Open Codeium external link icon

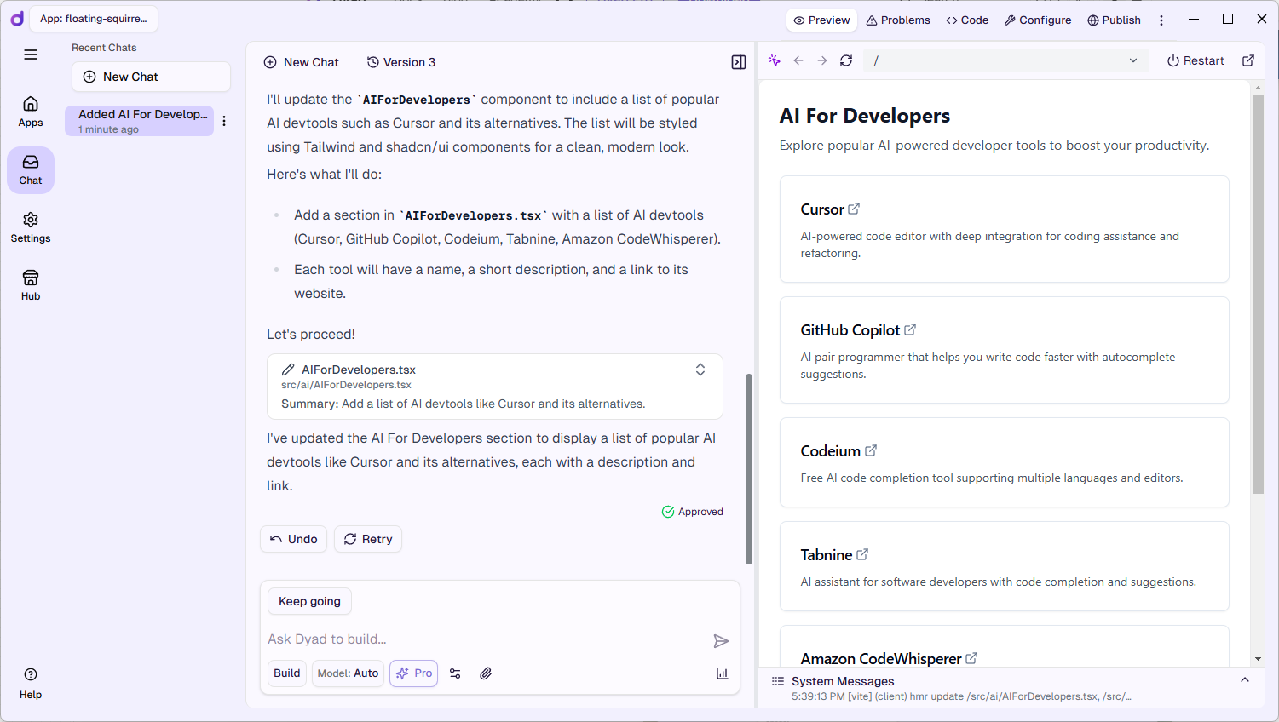[871, 450]
